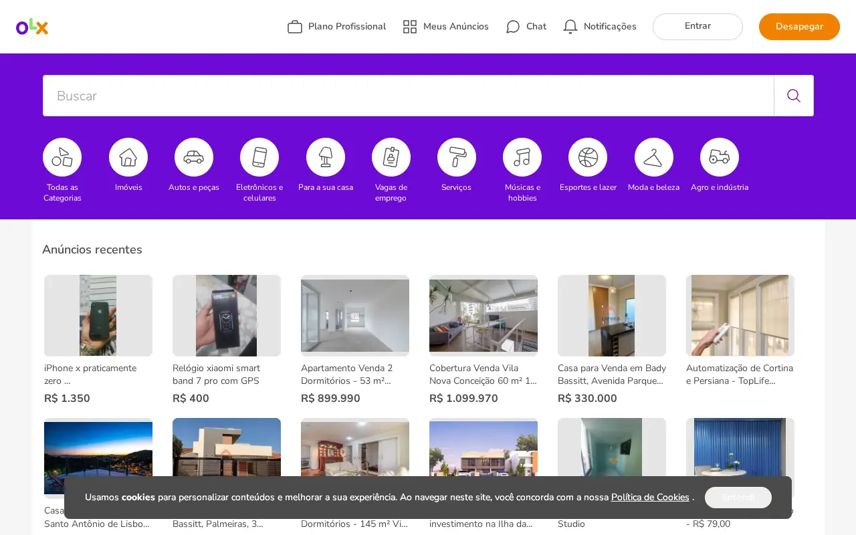View the Notificações text link
This screenshot has width=856, height=535.
[610, 27]
